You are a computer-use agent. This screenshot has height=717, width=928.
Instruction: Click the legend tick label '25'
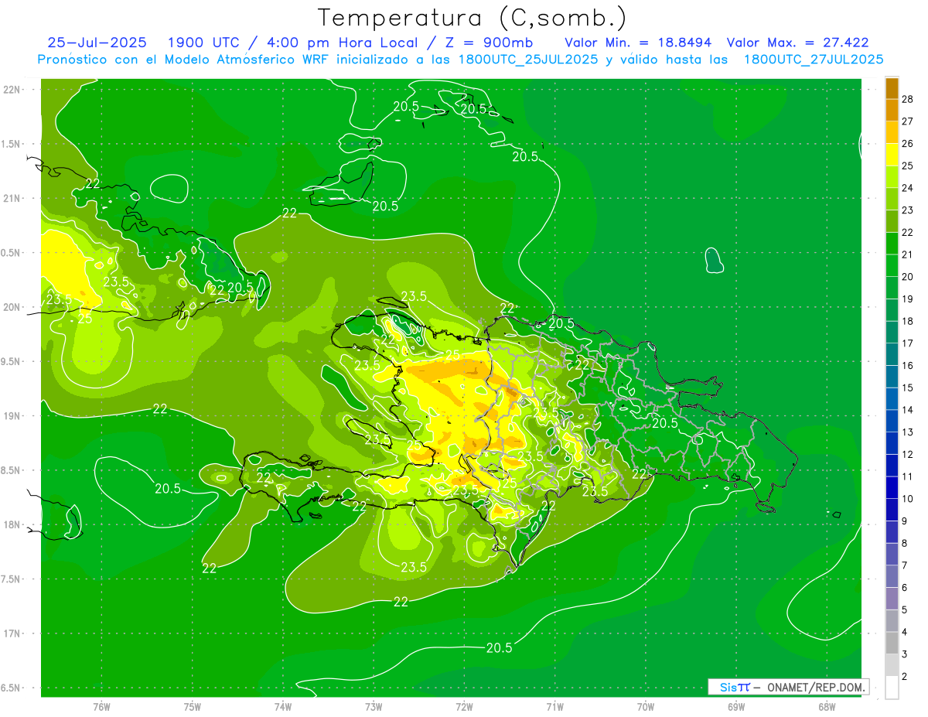pyautogui.click(x=909, y=166)
